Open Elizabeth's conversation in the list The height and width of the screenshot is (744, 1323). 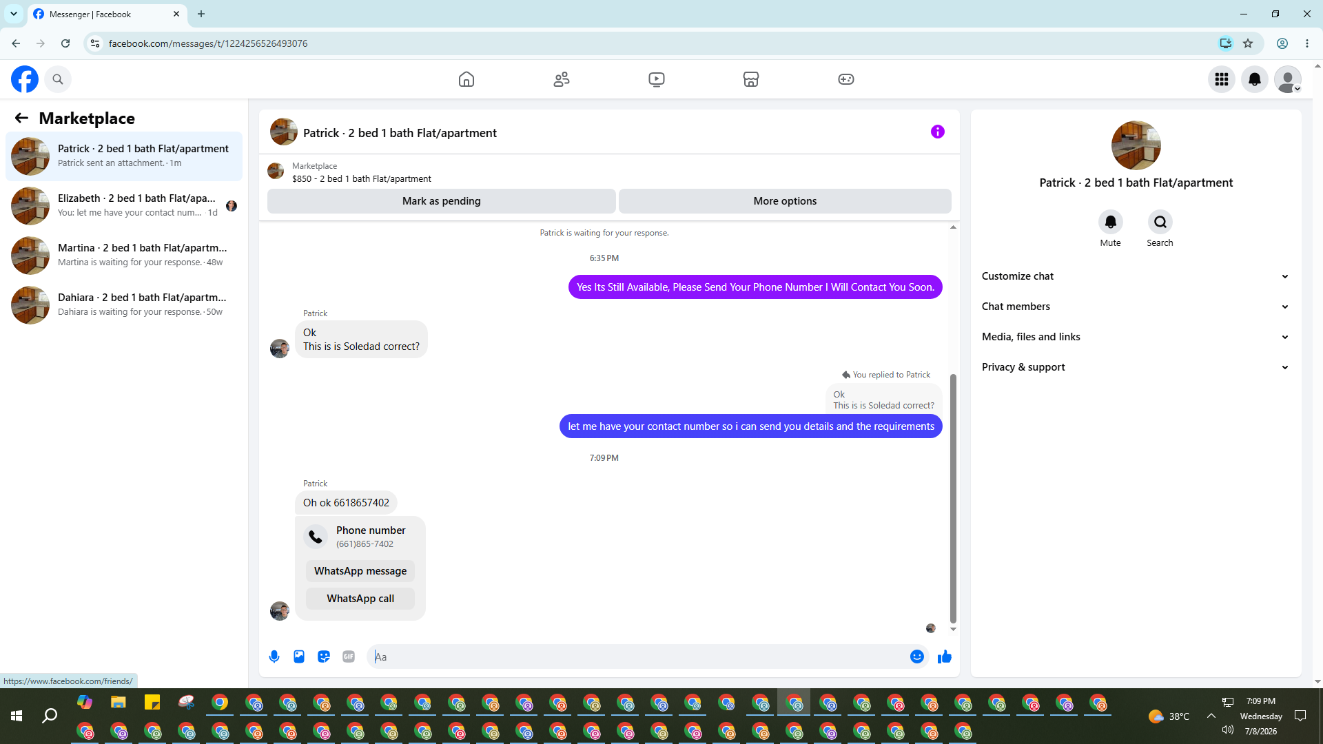[124, 206]
